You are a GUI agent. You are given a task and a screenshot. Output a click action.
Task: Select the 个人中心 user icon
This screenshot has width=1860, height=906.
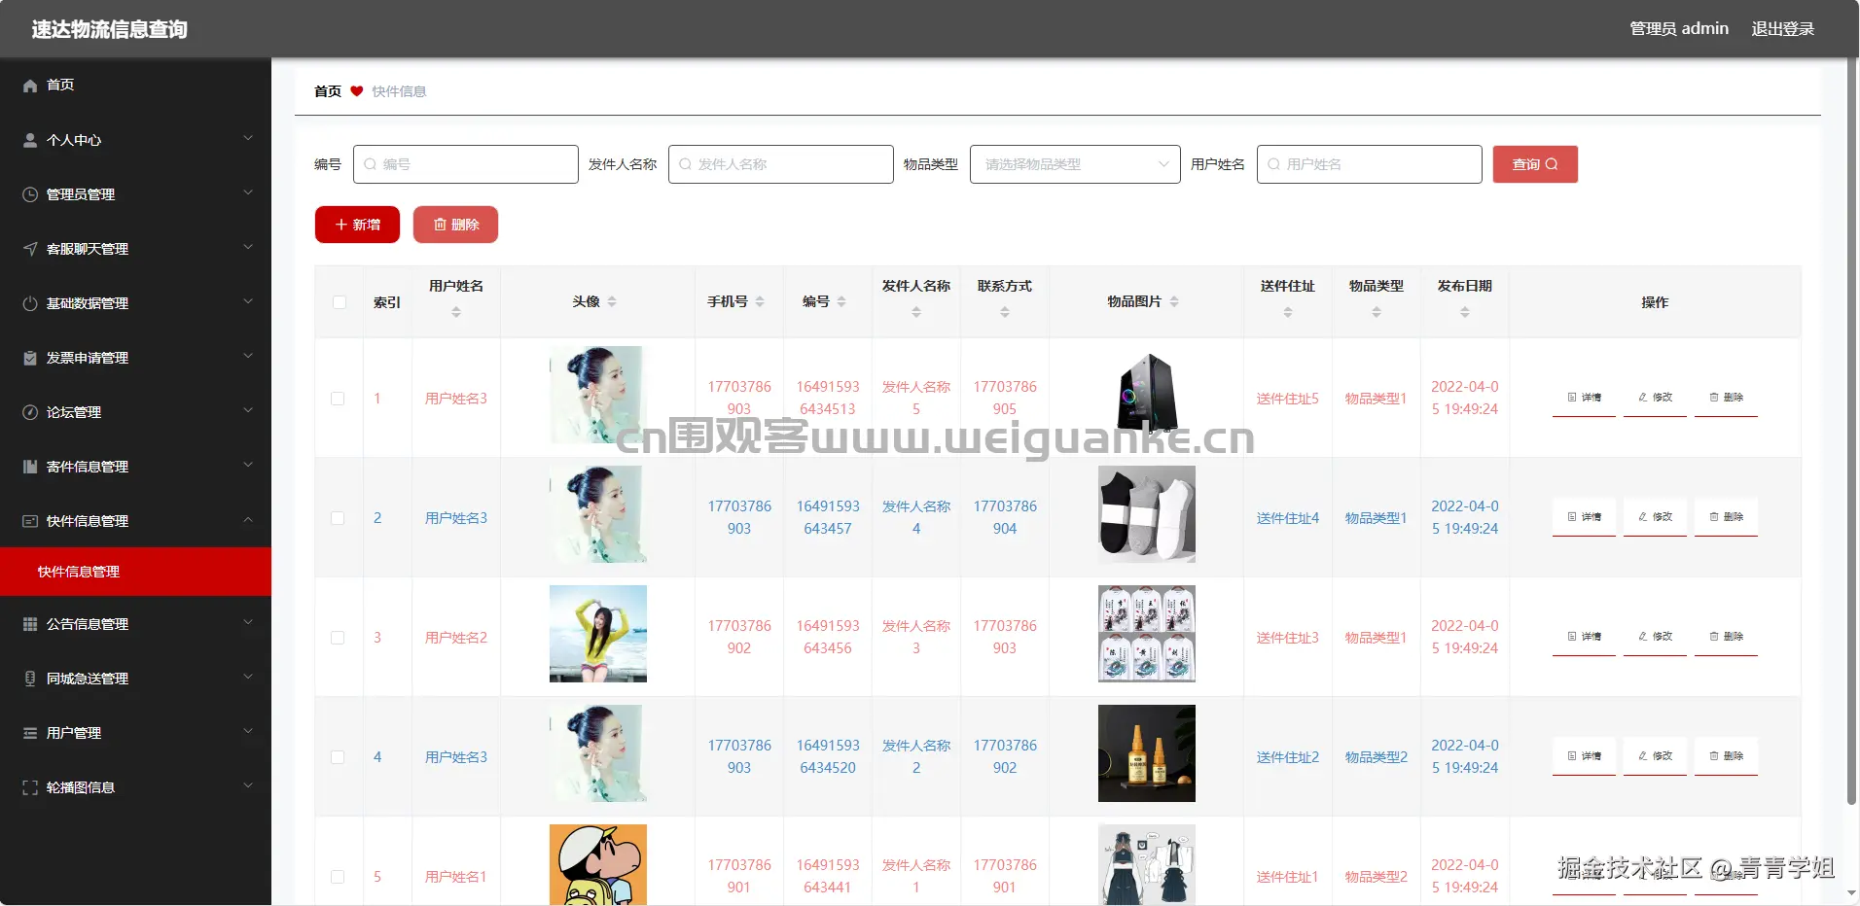point(29,140)
